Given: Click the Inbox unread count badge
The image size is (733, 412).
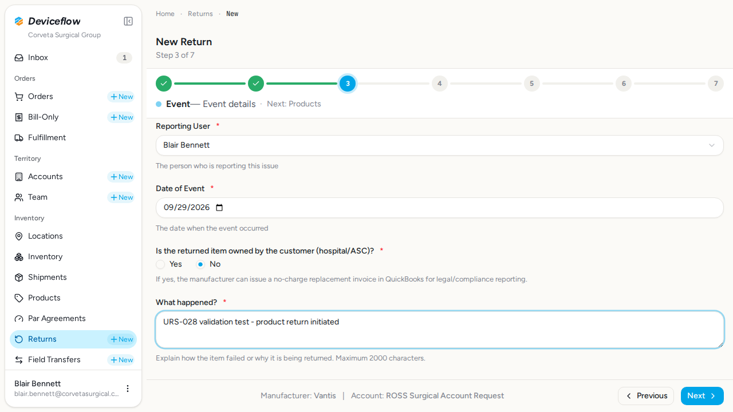Looking at the screenshot, I should pyautogui.click(x=124, y=58).
